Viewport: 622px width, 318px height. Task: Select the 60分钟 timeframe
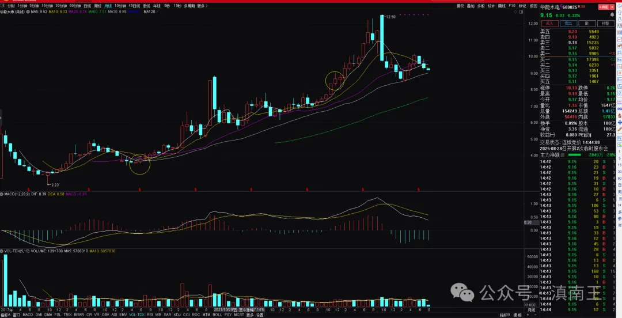click(x=74, y=6)
